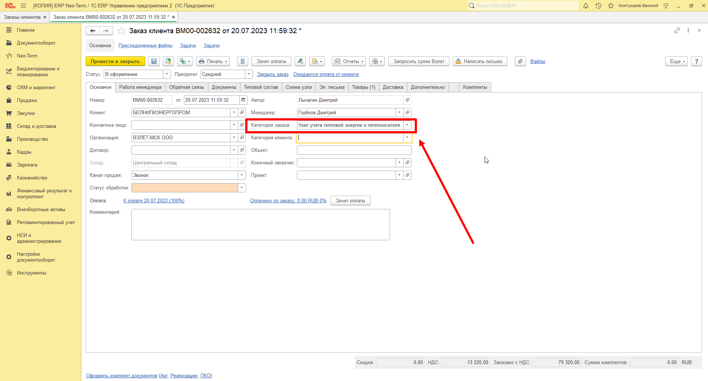Open the Отчеты dropdown button
This screenshot has width=708, height=381.
349,62
